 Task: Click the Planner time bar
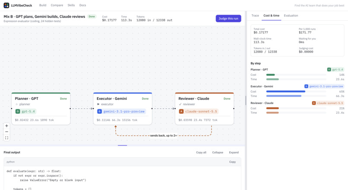coord(272,79)
